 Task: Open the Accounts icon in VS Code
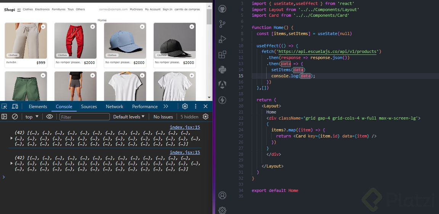tap(222, 195)
